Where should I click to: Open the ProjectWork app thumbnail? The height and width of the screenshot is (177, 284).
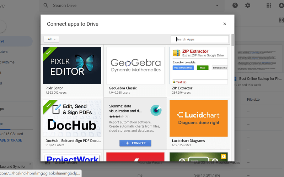coord(72,157)
